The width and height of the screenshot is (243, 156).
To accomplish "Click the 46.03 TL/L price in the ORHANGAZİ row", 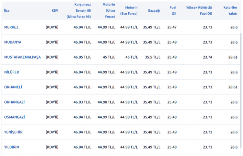I will coord(82,102).
